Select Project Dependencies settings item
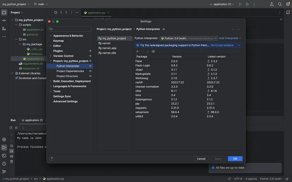 [70, 71]
